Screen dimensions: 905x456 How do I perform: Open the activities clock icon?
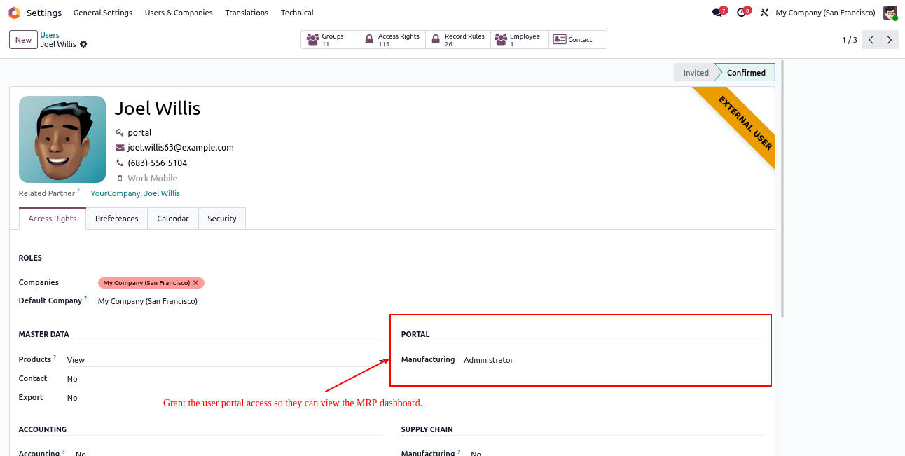pyautogui.click(x=742, y=13)
